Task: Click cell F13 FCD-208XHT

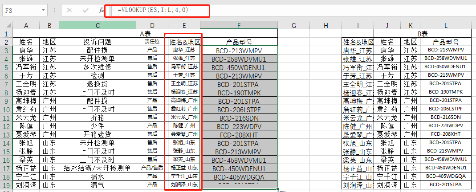Action: click(239, 134)
